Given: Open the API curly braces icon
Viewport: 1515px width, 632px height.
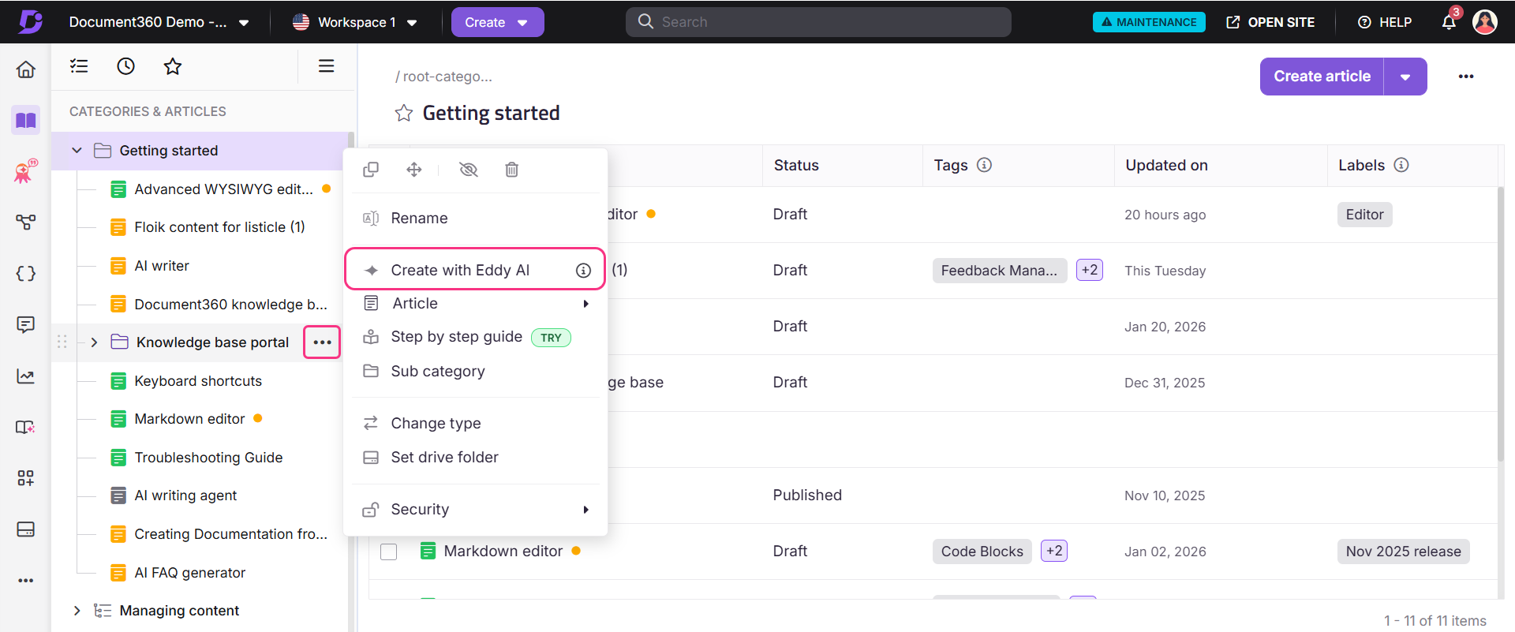Looking at the screenshot, I should point(26,274).
